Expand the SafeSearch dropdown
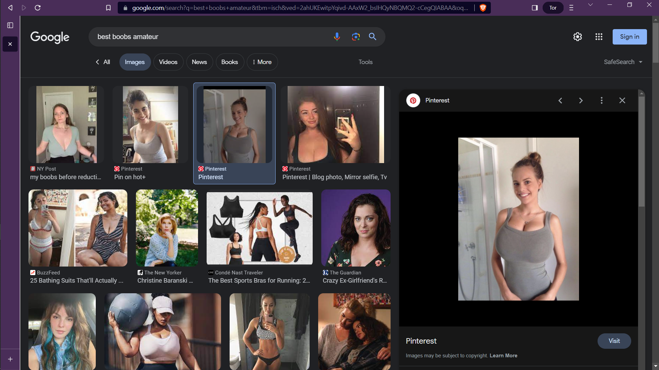 [623, 62]
